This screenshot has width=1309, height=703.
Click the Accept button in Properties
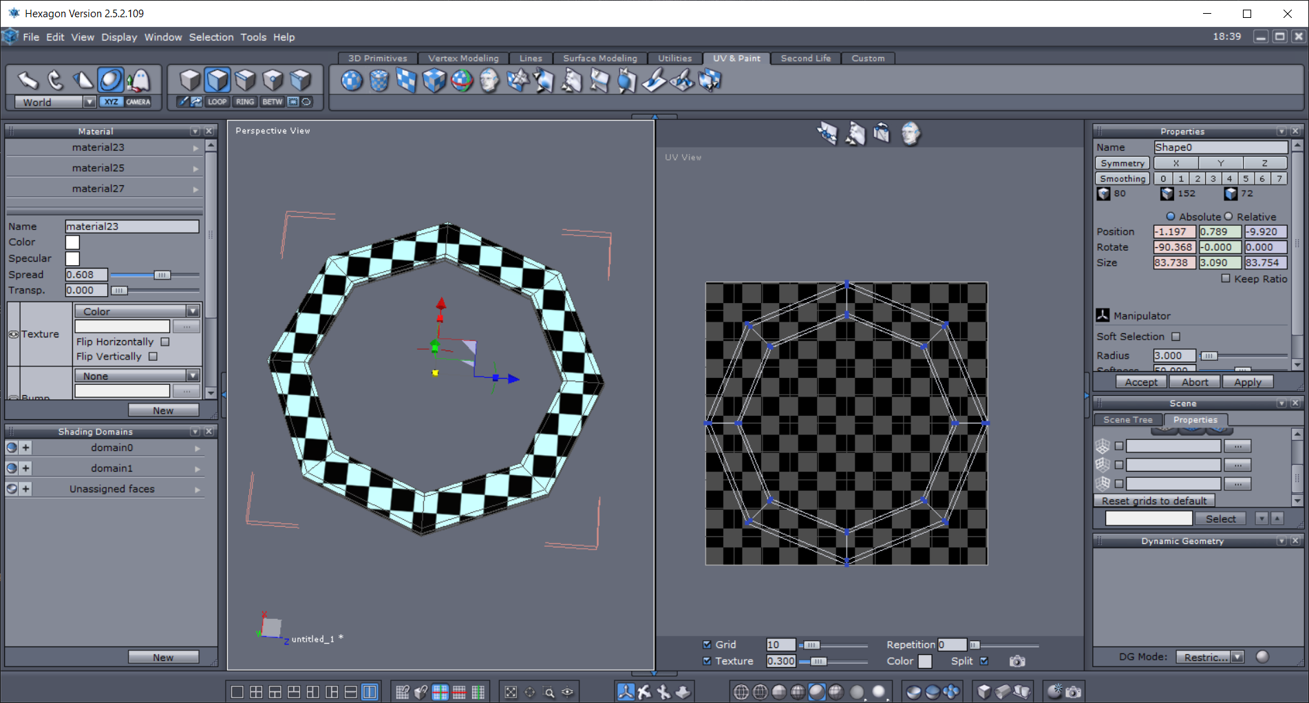(1140, 382)
